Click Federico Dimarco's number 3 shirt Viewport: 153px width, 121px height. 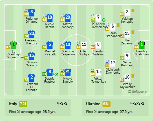(x=31, y=12)
